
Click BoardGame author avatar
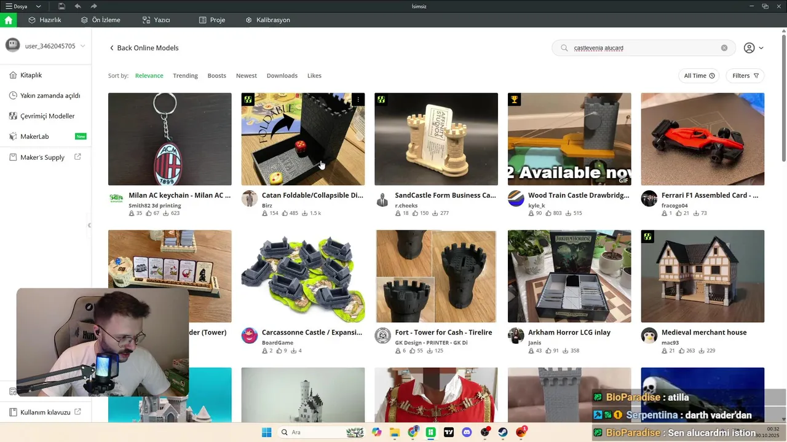pos(250,336)
